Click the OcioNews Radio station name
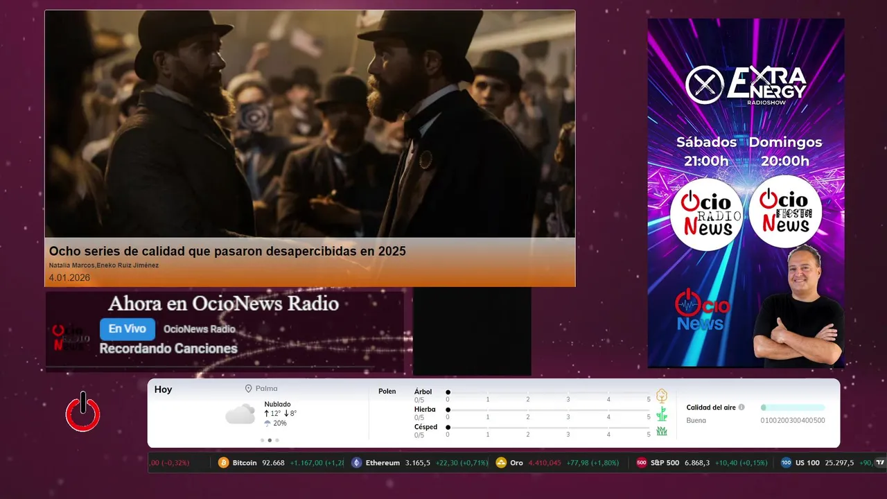Screen dimensions: 887x499 click(x=200, y=329)
